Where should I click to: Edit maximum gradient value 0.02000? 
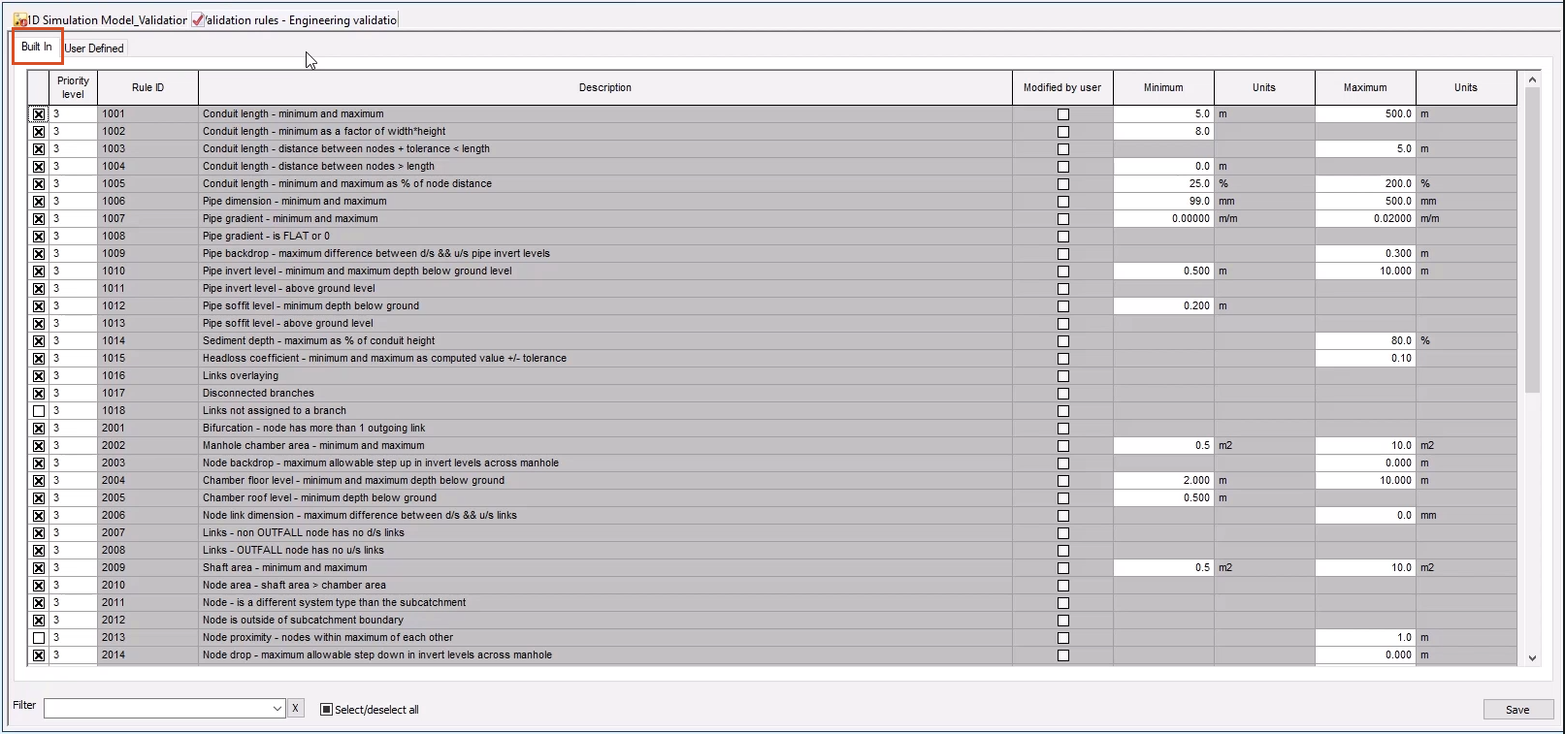click(1365, 218)
